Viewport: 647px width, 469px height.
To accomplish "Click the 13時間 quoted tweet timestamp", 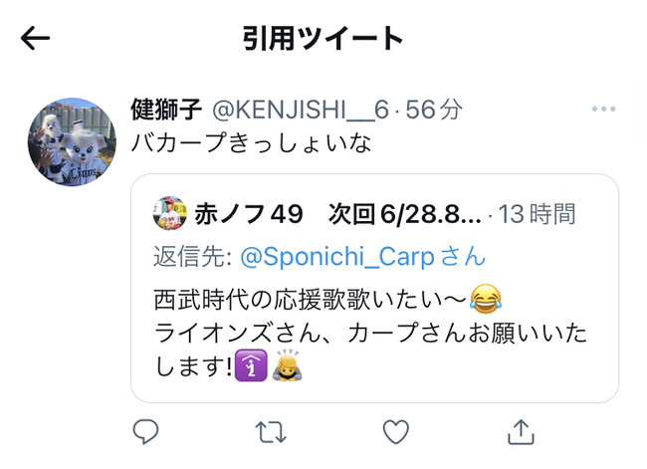I will click(x=537, y=214).
